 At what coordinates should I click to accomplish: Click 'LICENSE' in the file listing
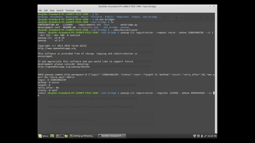(x=68, y=25)
